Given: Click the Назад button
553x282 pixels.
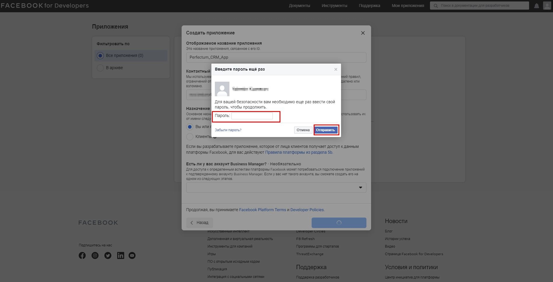Looking at the screenshot, I should pyautogui.click(x=199, y=223).
